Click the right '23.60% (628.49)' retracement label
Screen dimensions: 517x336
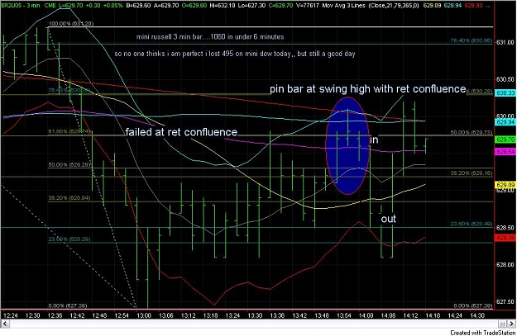coord(472,224)
